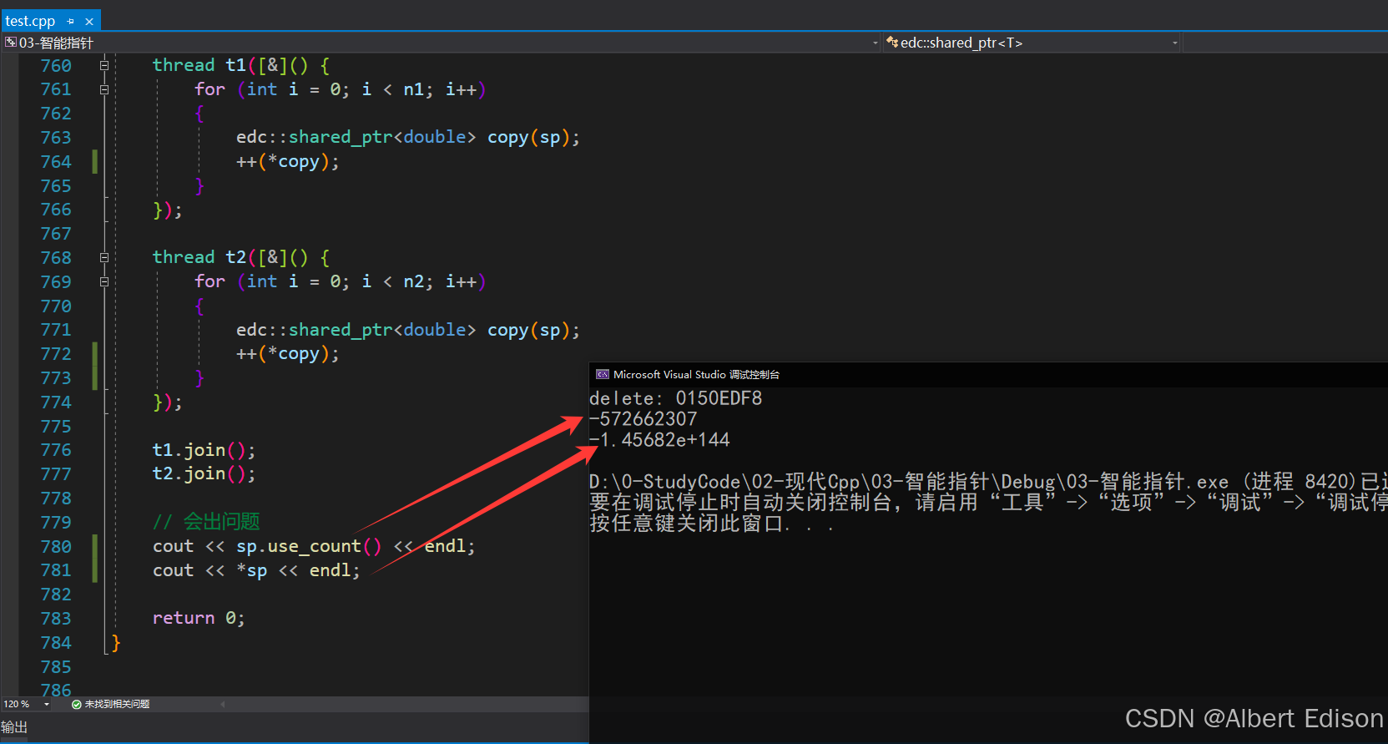The image size is (1388, 744).
Task: Click the closing brace on line 784
Action: coord(116,643)
